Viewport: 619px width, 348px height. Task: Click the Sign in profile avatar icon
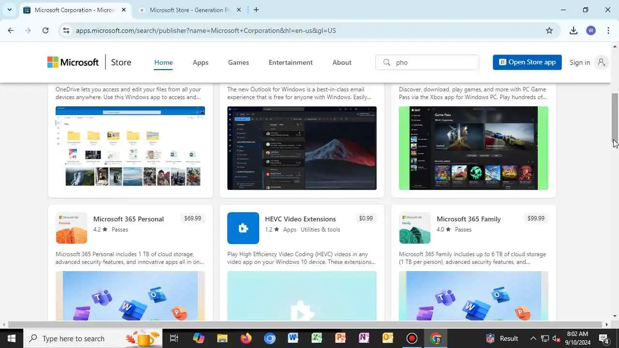click(601, 62)
